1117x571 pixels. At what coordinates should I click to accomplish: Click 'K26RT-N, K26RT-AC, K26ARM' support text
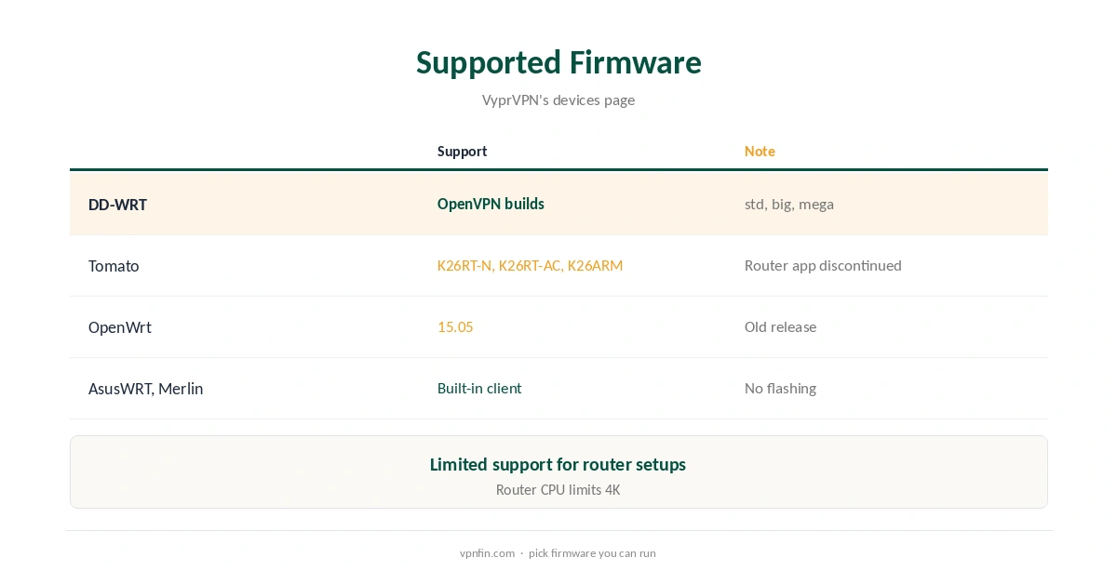pos(530,265)
